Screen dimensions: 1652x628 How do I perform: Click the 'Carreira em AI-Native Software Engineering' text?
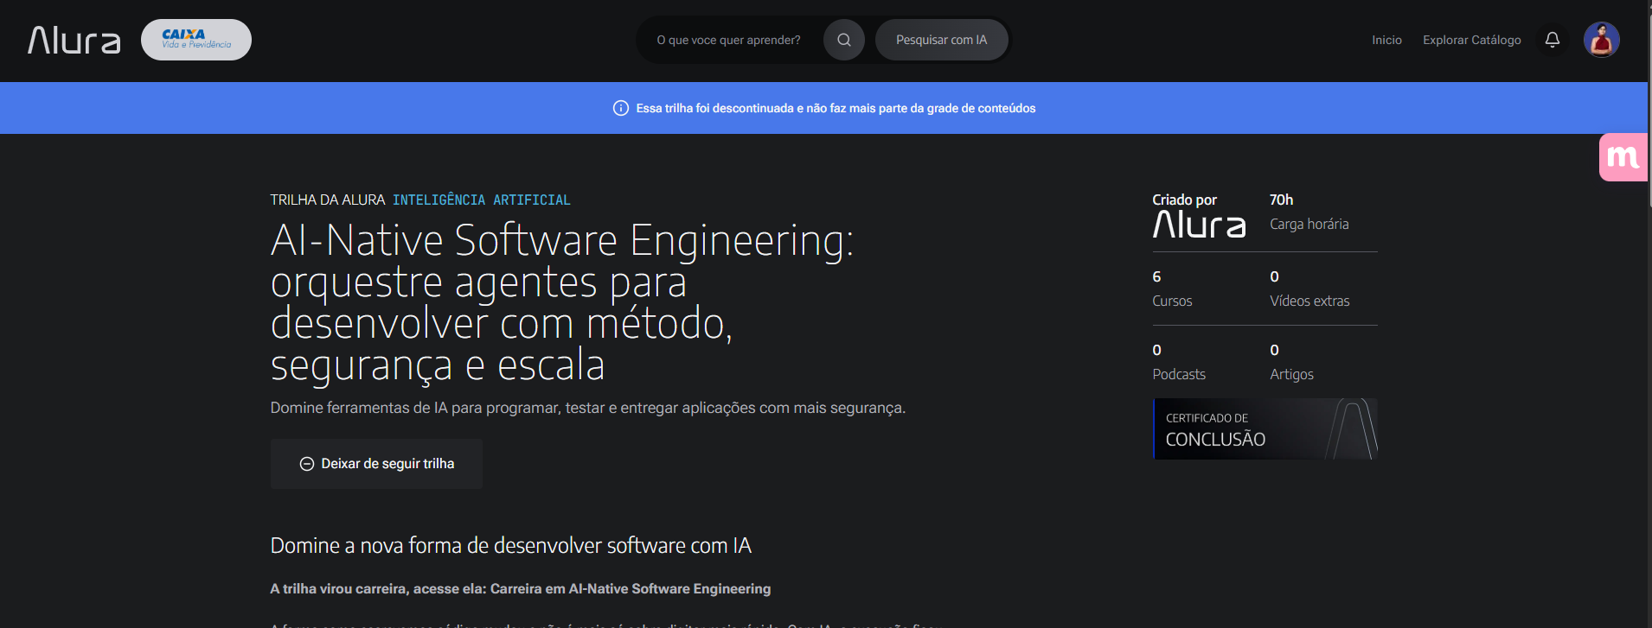631,588
